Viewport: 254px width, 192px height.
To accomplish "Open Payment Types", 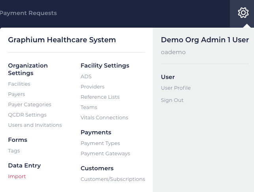I will point(100,143).
